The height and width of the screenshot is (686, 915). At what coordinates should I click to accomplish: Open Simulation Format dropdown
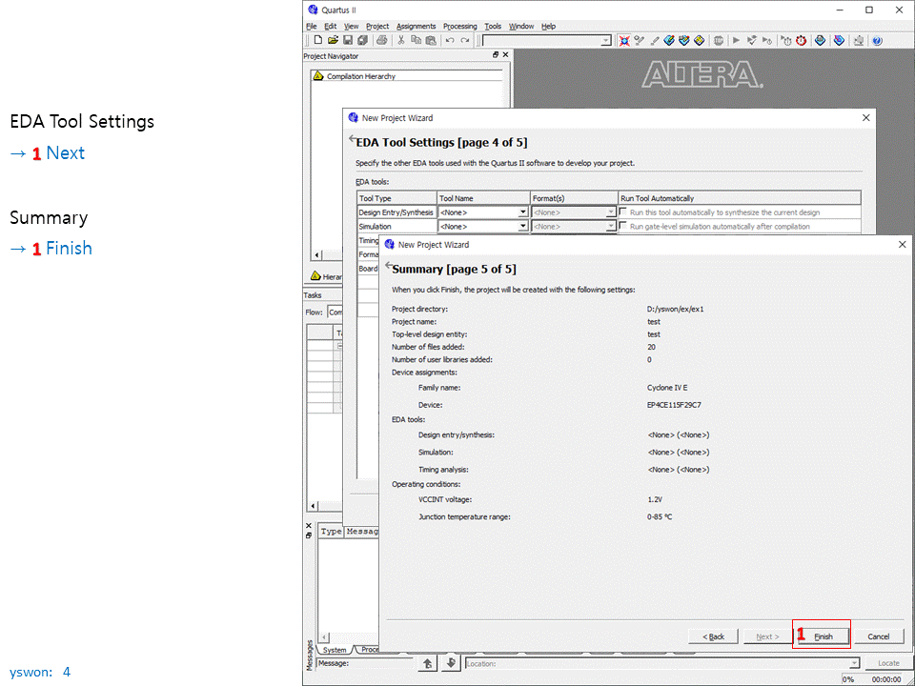611,227
